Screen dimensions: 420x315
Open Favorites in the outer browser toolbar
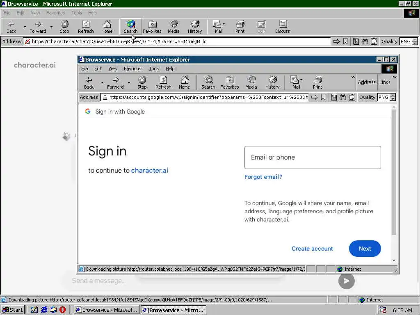152,27
